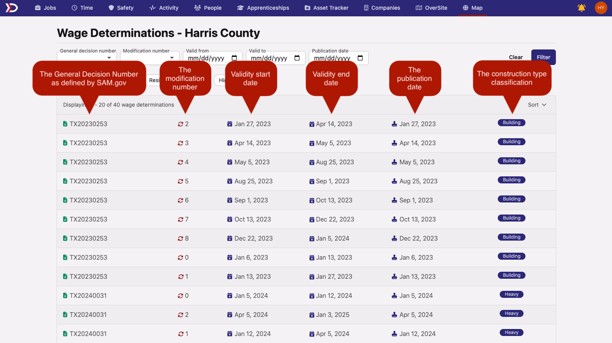Select 'Jan 3, 2025' valid-to date

333,315
